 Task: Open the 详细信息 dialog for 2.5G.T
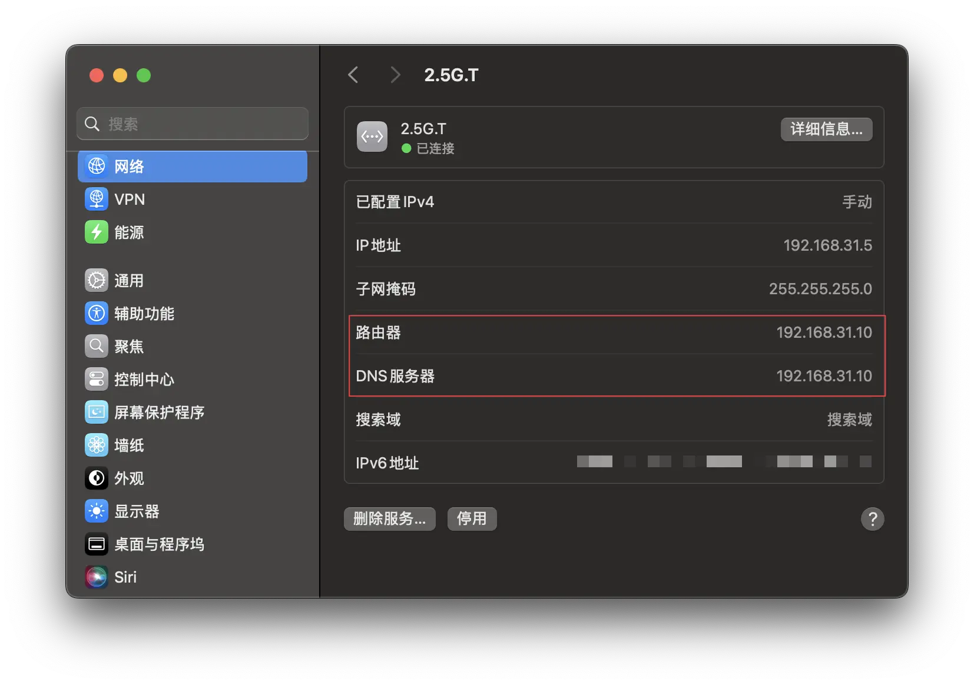[x=826, y=129]
